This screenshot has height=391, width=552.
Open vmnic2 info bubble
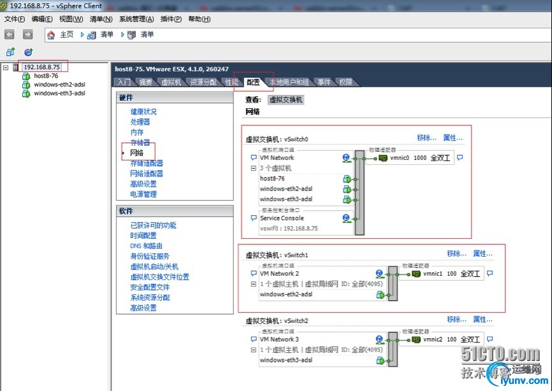[490, 339]
